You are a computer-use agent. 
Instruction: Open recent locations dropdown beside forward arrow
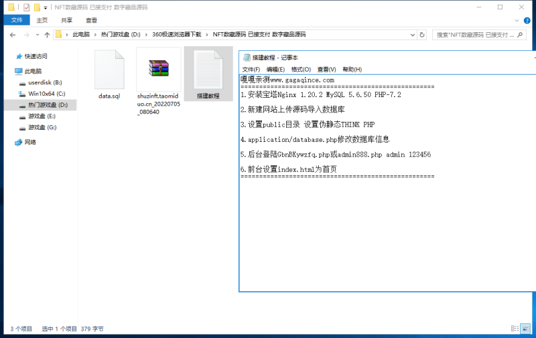coord(38,35)
